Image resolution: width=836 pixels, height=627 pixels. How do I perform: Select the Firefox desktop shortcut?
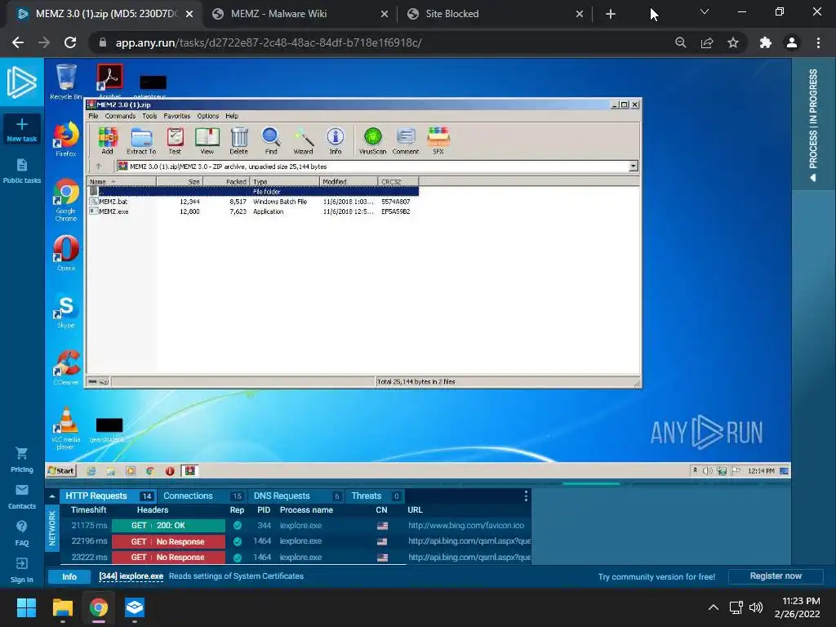(66, 139)
